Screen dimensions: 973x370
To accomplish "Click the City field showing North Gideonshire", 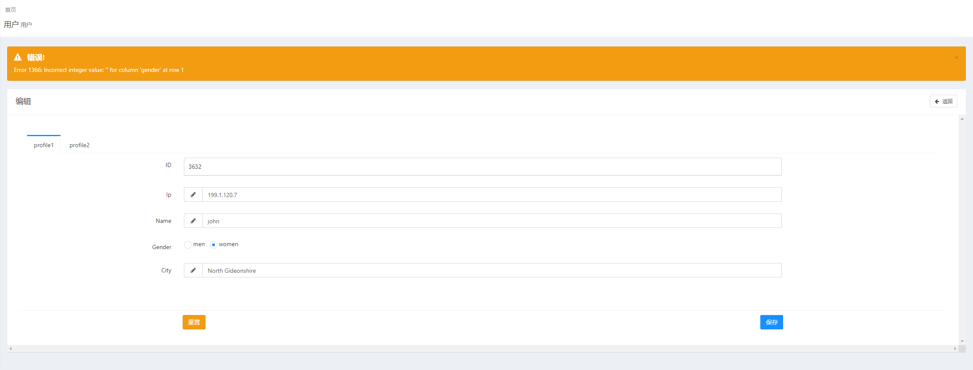I will 491,270.
